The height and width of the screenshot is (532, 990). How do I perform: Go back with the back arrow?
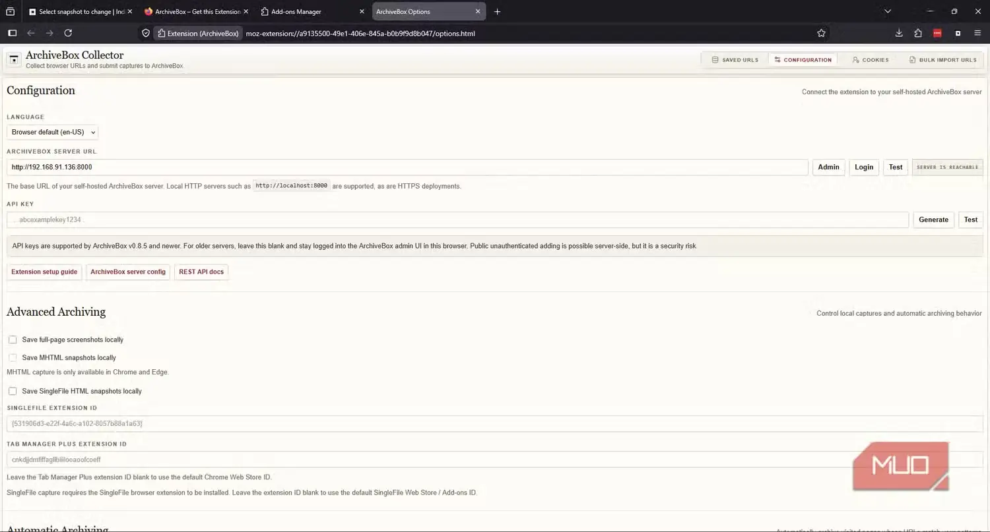pos(31,33)
